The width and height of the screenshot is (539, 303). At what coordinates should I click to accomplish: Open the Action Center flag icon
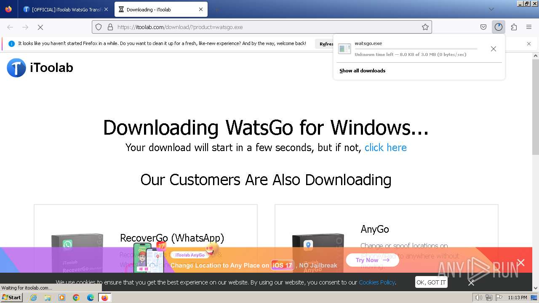[x=498, y=298]
